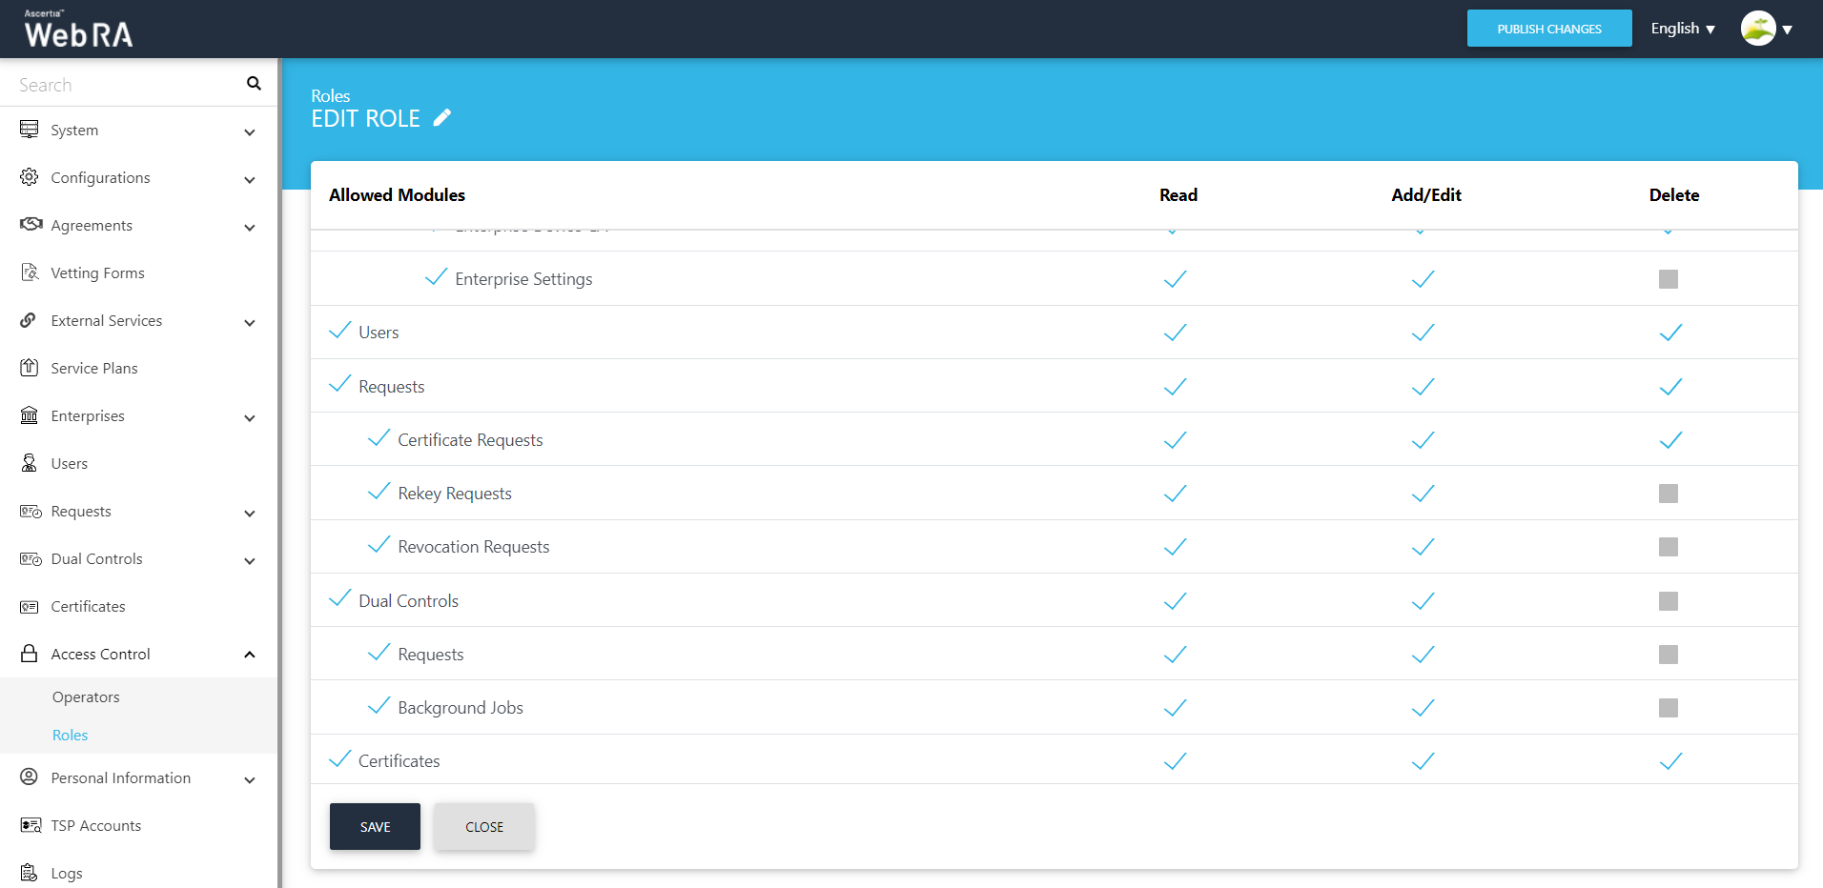Collapse the Access Control section
This screenshot has height=888, width=1823.
tap(250, 655)
